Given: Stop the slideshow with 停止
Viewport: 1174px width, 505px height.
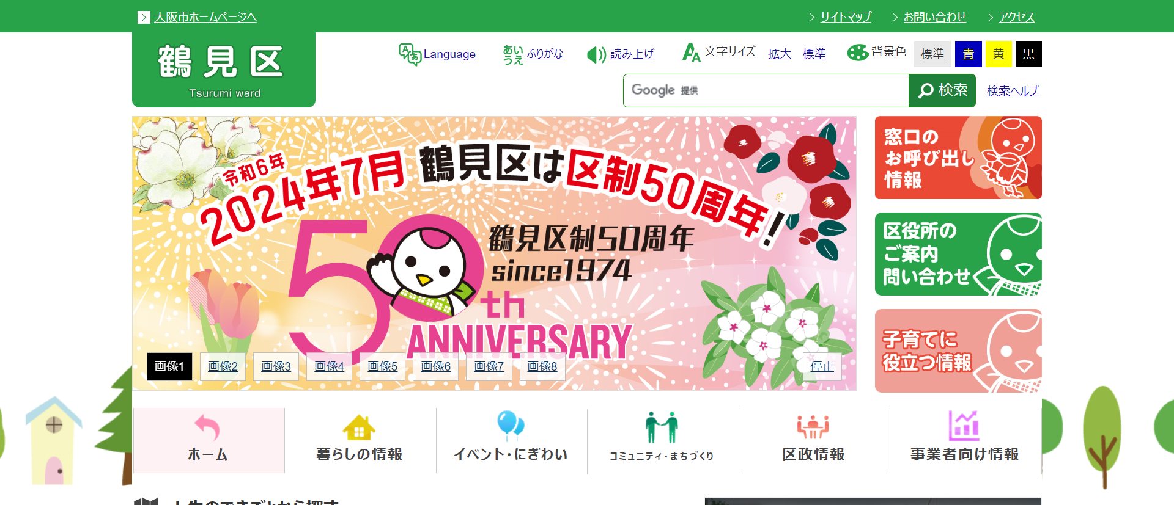Looking at the screenshot, I should pyautogui.click(x=822, y=366).
